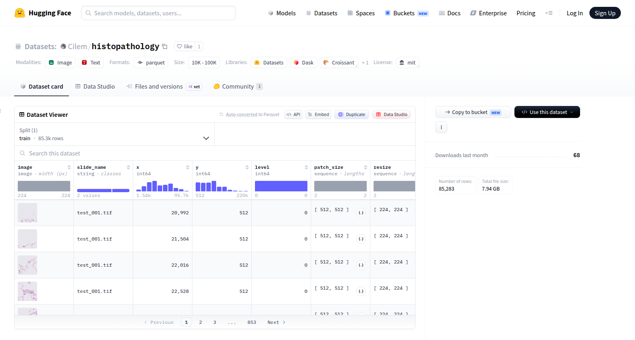635x340 pixels.
Task: Open the Auto-converted link
Action: (241, 114)
